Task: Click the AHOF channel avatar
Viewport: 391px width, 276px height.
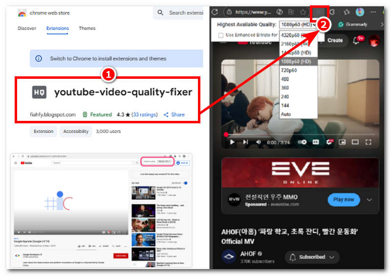Action: pyautogui.click(x=229, y=256)
